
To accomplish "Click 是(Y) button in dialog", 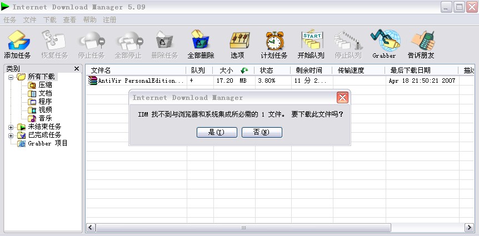I will click(217, 132).
